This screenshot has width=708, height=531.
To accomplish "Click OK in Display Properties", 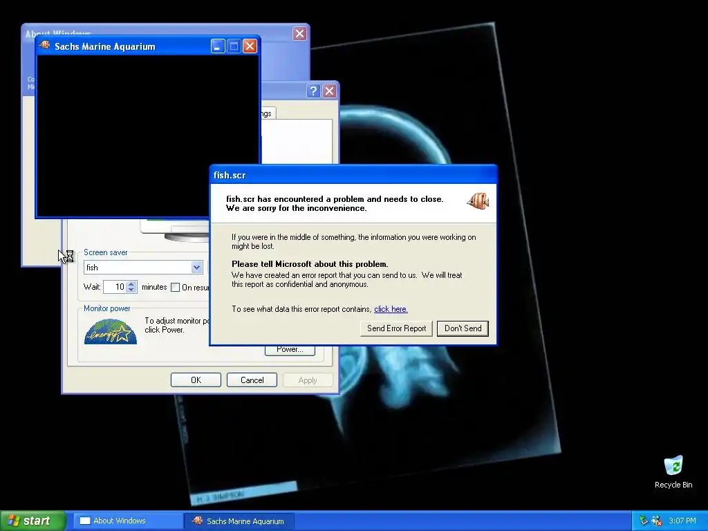I will [196, 380].
